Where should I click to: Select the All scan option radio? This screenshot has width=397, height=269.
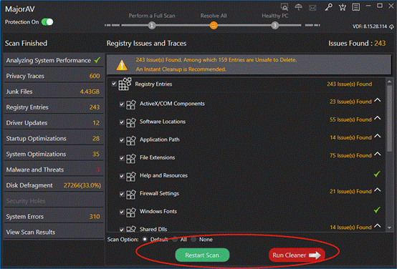175,239
